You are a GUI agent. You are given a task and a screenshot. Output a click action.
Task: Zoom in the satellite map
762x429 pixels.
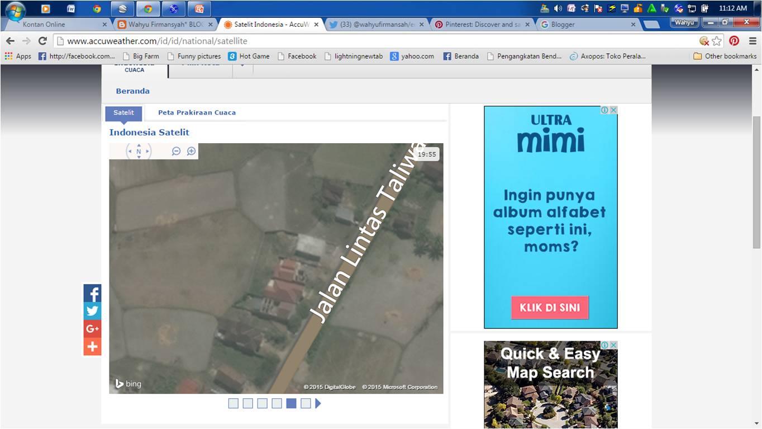(191, 151)
